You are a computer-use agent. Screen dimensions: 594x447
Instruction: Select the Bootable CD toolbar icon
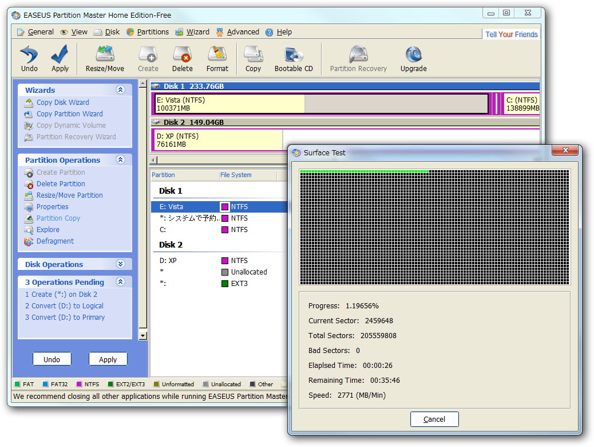(294, 57)
